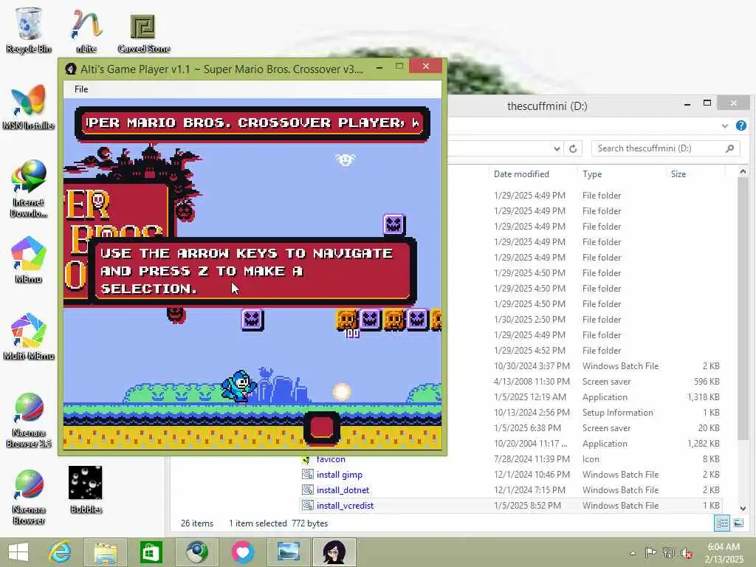Sort by Date modified column header

(521, 174)
